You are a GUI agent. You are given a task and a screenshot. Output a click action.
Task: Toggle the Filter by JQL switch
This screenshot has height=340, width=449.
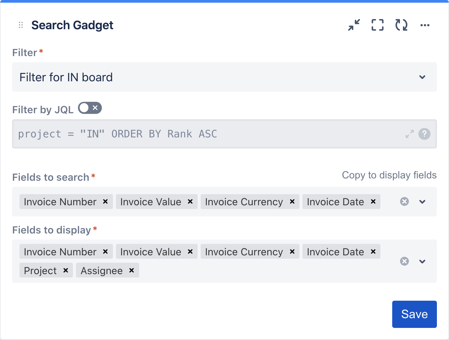pos(90,108)
